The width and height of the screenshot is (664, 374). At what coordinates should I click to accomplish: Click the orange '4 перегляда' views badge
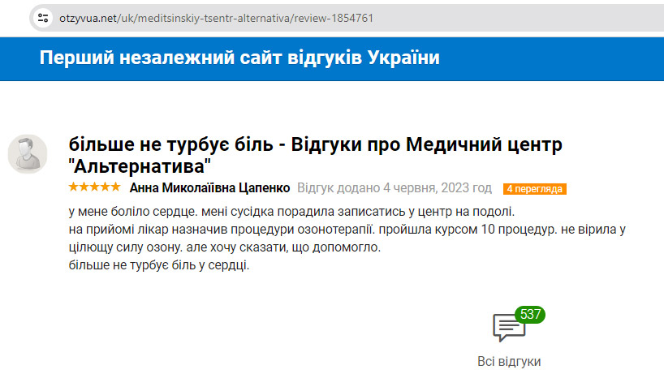point(534,189)
